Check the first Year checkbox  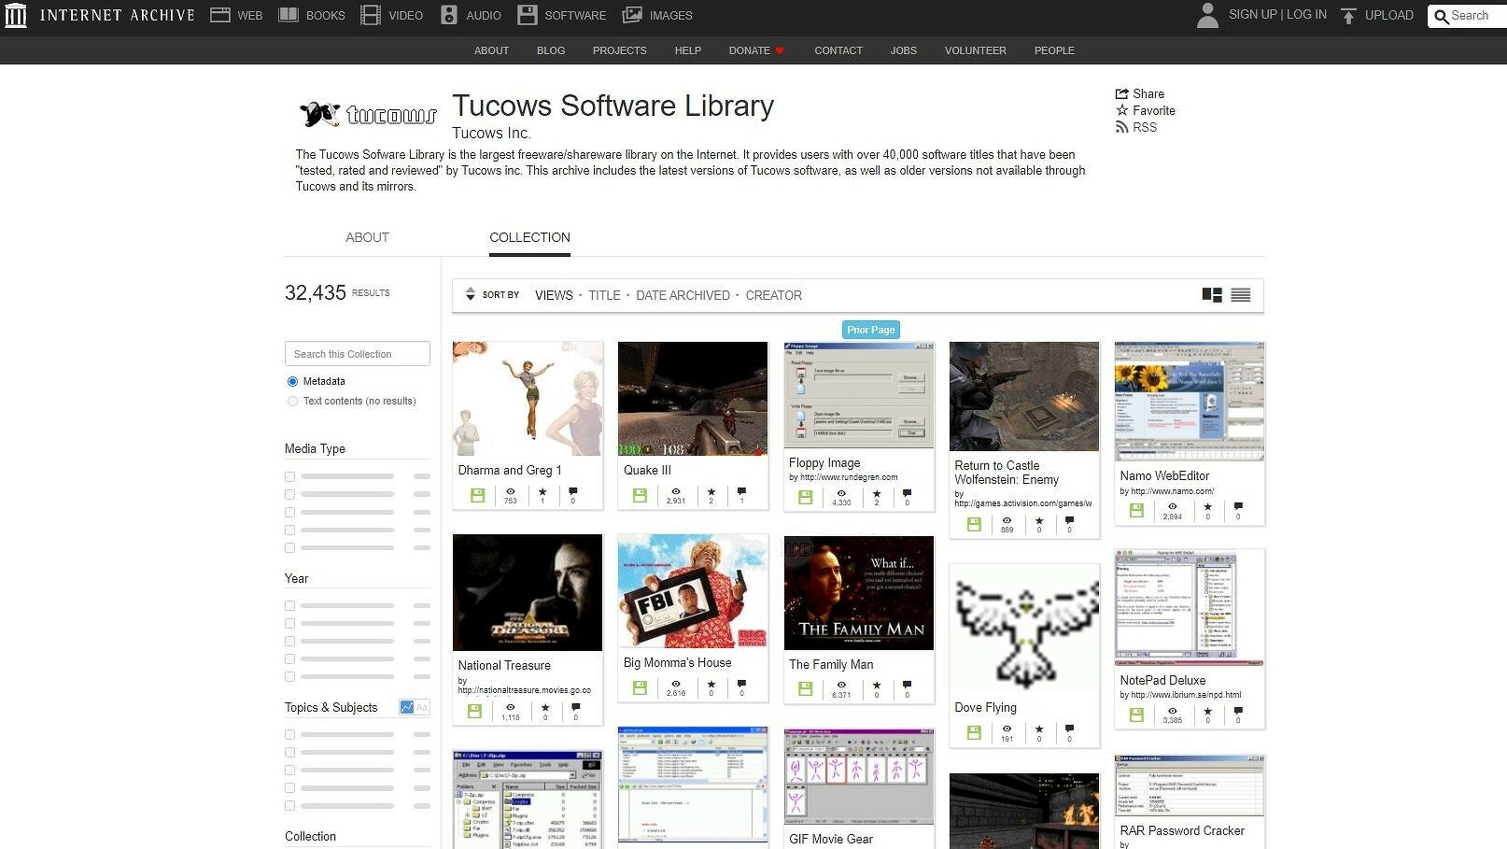click(x=290, y=605)
